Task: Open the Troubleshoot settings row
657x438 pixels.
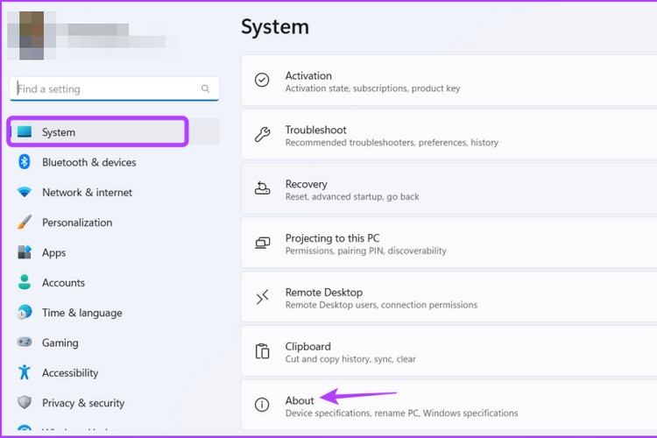Action: (449, 134)
